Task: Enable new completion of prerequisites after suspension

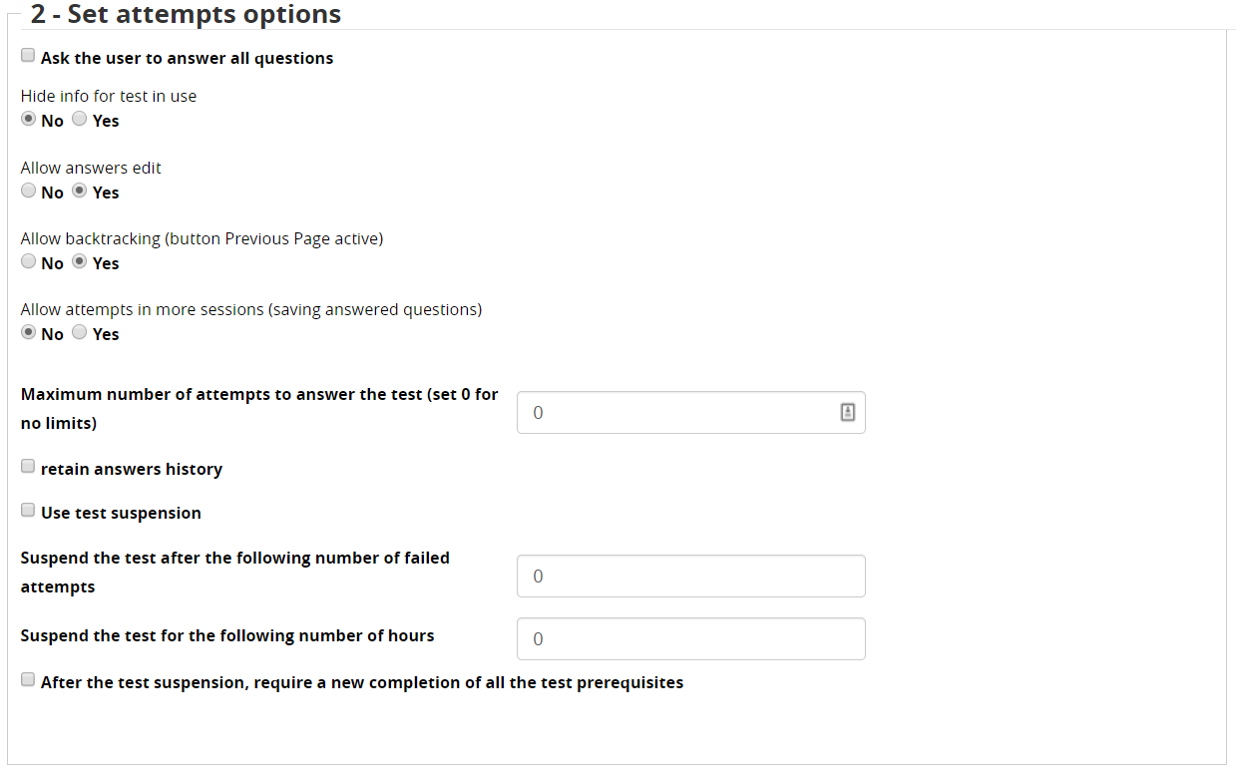Action: point(27,679)
